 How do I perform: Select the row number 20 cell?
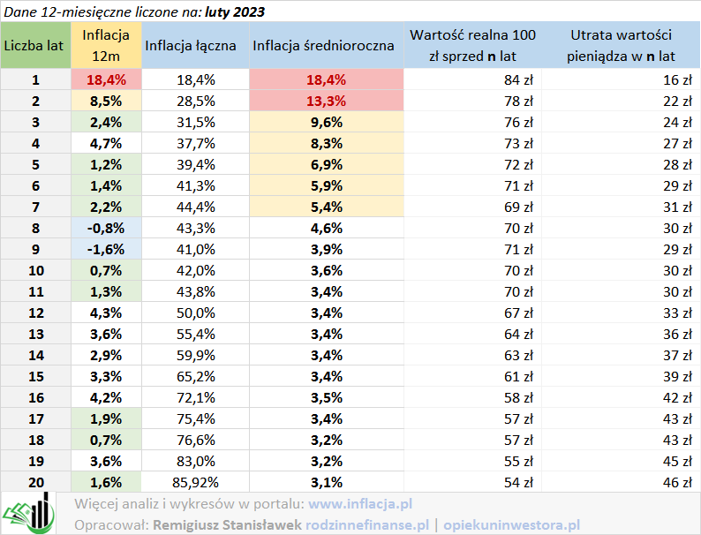click(x=36, y=482)
